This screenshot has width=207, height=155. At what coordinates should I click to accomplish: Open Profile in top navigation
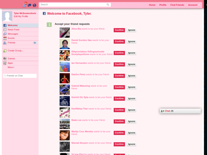tap(163, 5)
